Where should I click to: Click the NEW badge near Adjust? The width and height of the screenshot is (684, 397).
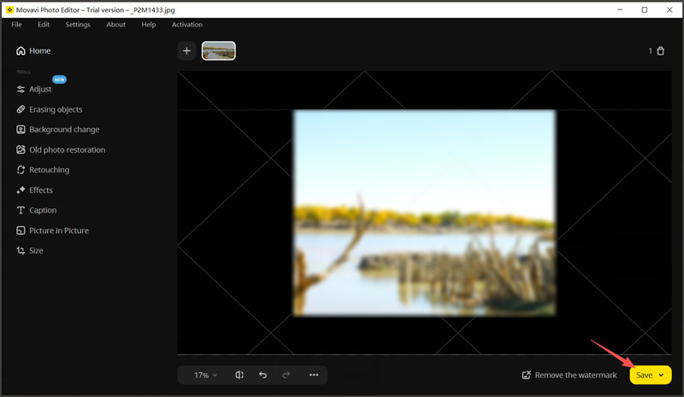click(x=59, y=79)
